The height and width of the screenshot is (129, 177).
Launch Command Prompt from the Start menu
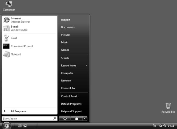[30, 46]
